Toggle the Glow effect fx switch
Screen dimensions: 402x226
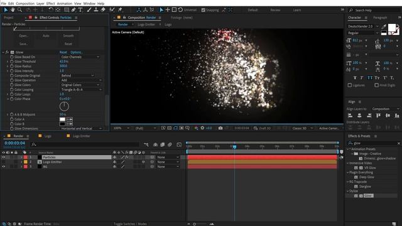pyautogui.click(x=7, y=52)
